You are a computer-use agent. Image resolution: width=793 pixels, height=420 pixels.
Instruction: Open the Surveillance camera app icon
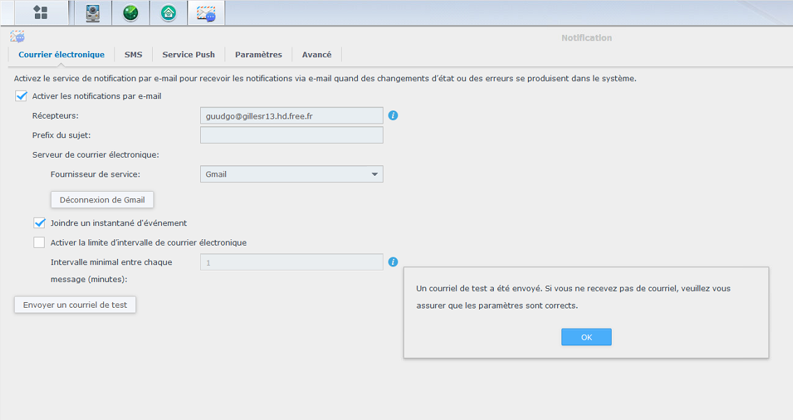[93, 13]
